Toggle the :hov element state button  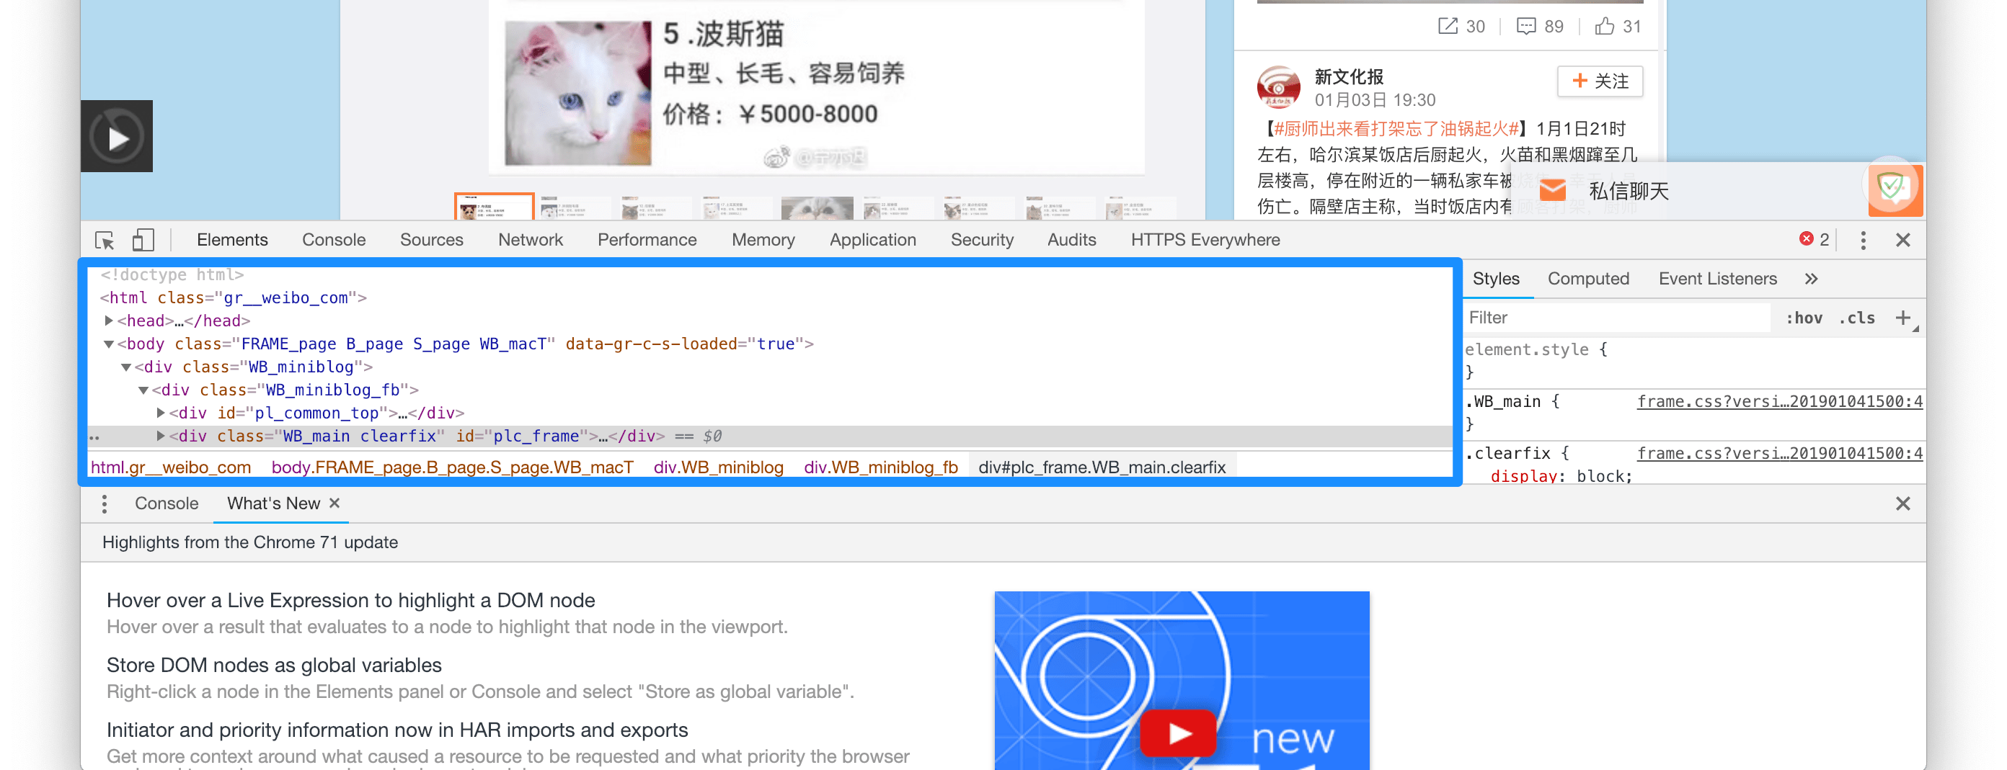[x=1804, y=318]
